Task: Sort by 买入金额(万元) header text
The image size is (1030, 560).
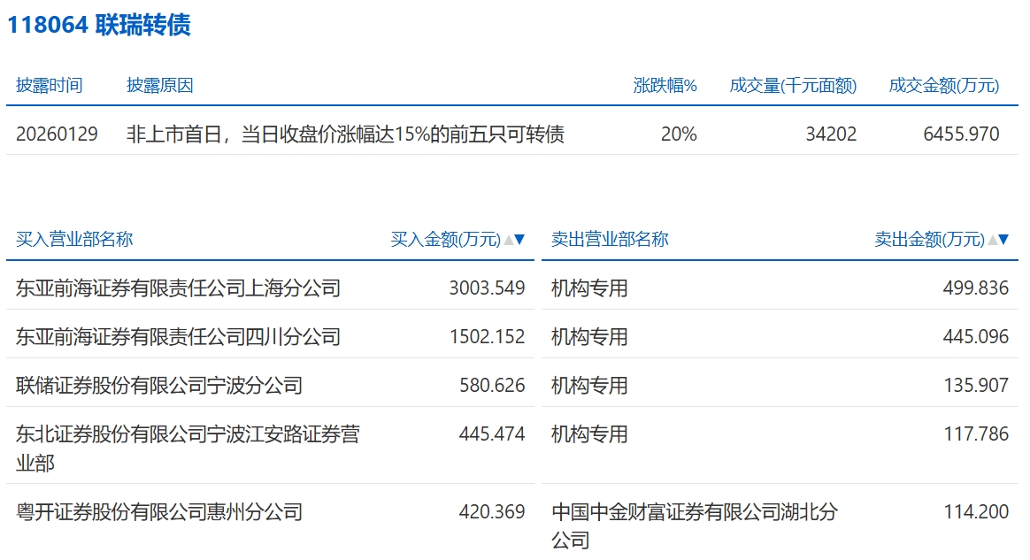Action: (x=445, y=240)
